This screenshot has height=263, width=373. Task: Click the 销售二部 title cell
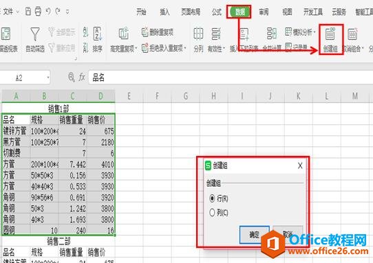pyautogui.click(x=58, y=241)
